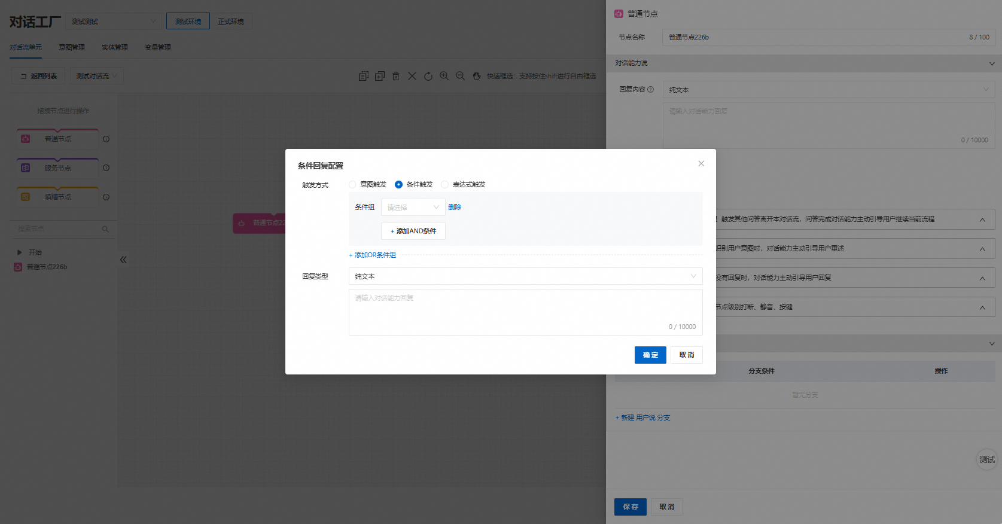Click info icon next to 服务节点
1002x524 pixels.
tap(106, 168)
